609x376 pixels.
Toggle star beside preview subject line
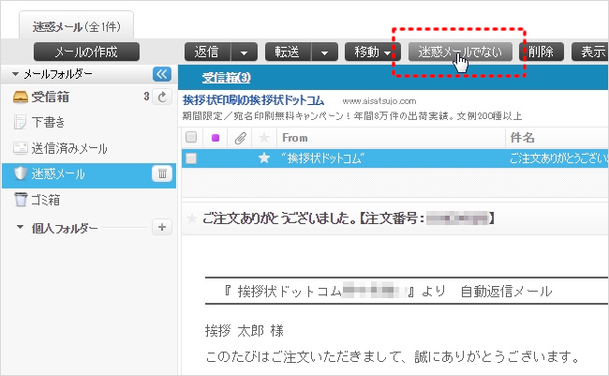point(191,218)
